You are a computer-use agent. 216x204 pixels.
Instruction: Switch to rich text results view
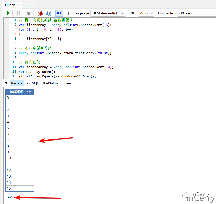pyautogui.click(x=59, y=13)
